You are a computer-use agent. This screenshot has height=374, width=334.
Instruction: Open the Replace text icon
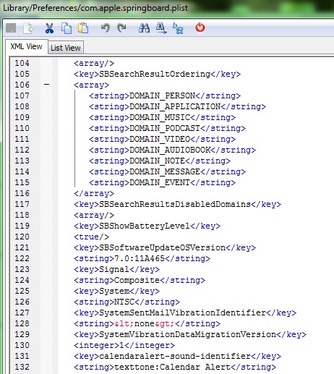pyautogui.click(x=178, y=28)
